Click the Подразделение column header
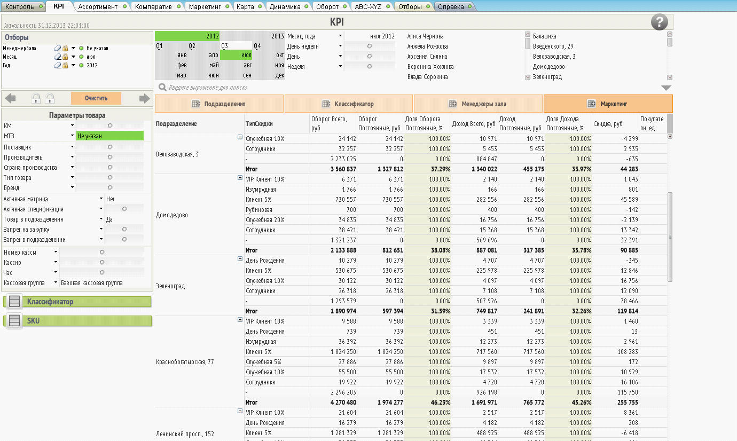737x441 pixels. [x=199, y=124]
